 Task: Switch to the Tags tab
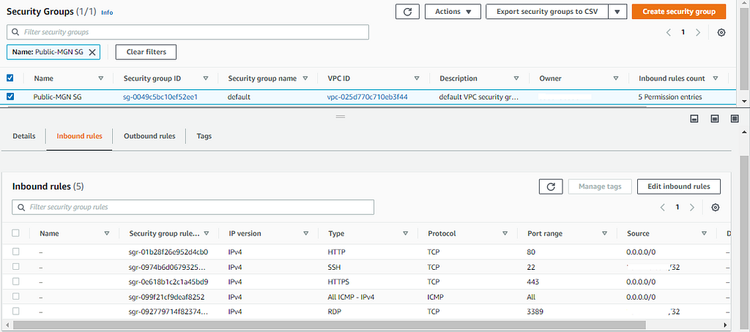pyautogui.click(x=204, y=136)
